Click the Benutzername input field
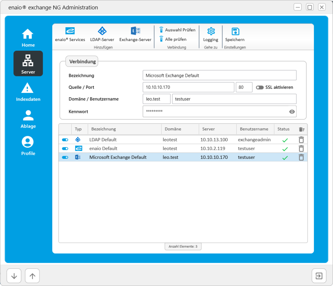The image size is (333, 286). [x=234, y=99]
